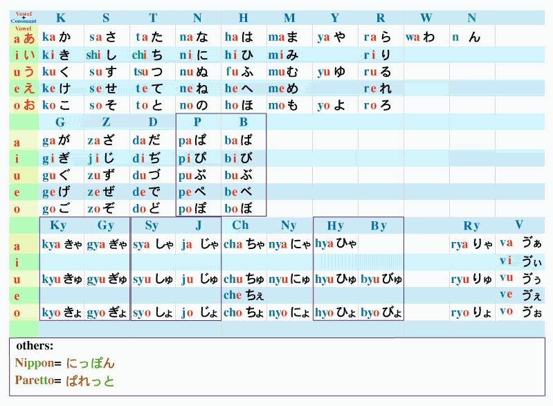Select the "ryo りょ" cell
Image resolution: width=553 pixels, height=406 pixels.
(472, 313)
